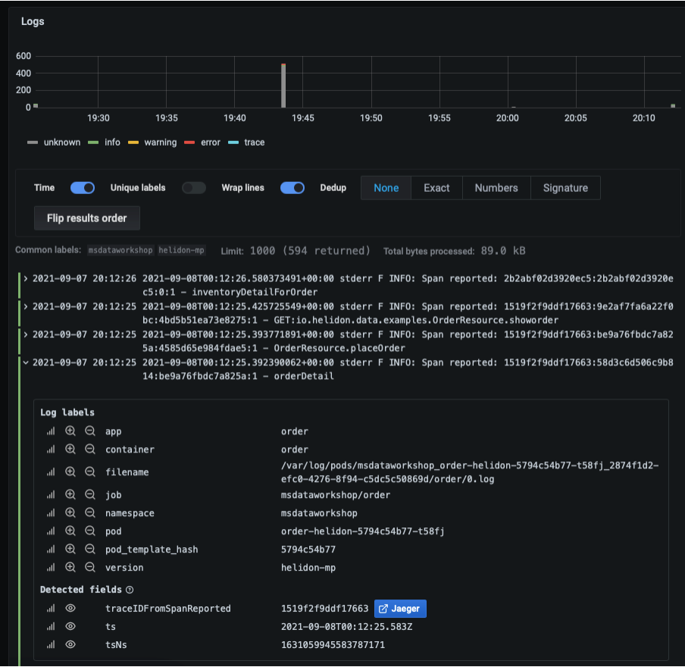Screen dimensions: 685x667
Task: Enable the Unique labels toggle
Action: click(x=193, y=188)
